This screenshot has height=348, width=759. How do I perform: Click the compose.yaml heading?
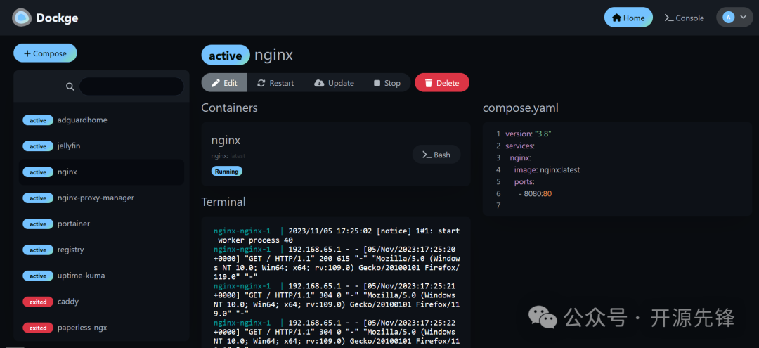pyautogui.click(x=520, y=108)
